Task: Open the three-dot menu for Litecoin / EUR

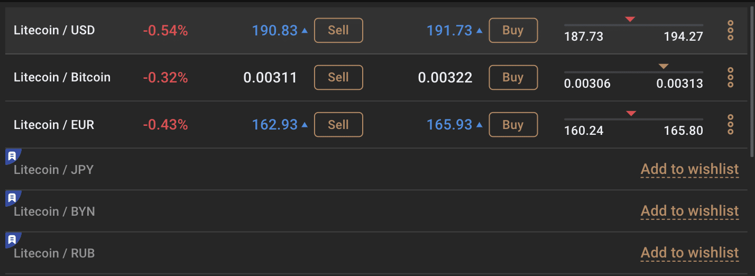Action: point(731,124)
